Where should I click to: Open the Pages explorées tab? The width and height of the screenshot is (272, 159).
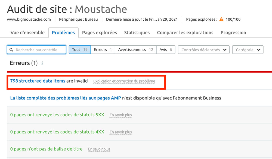coord(99,33)
